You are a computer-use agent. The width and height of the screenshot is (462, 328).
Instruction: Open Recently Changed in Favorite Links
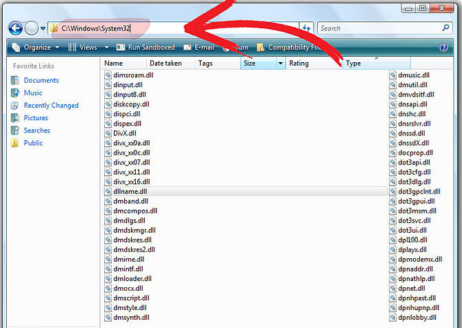click(51, 105)
